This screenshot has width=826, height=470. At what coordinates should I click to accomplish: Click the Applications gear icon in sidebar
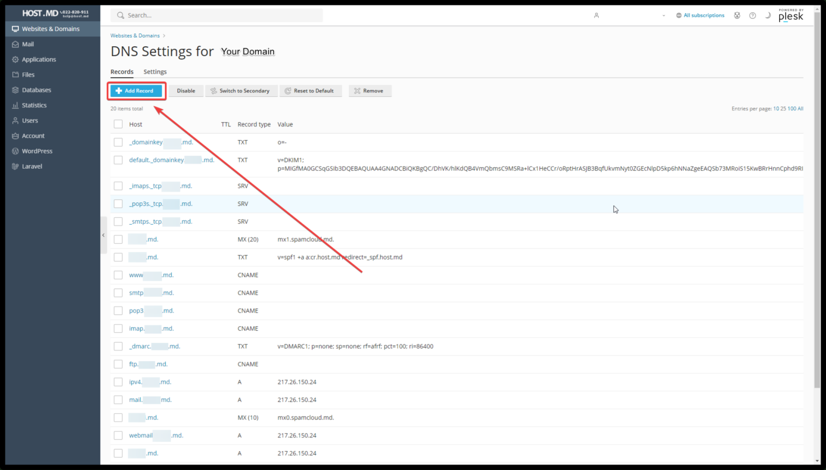pyautogui.click(x=15, y=59)
